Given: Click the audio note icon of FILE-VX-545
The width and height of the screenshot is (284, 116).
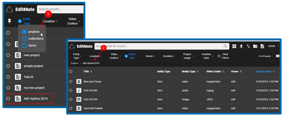Looking at the screenshot, I should pyautogui.click(x=79, y=90).
